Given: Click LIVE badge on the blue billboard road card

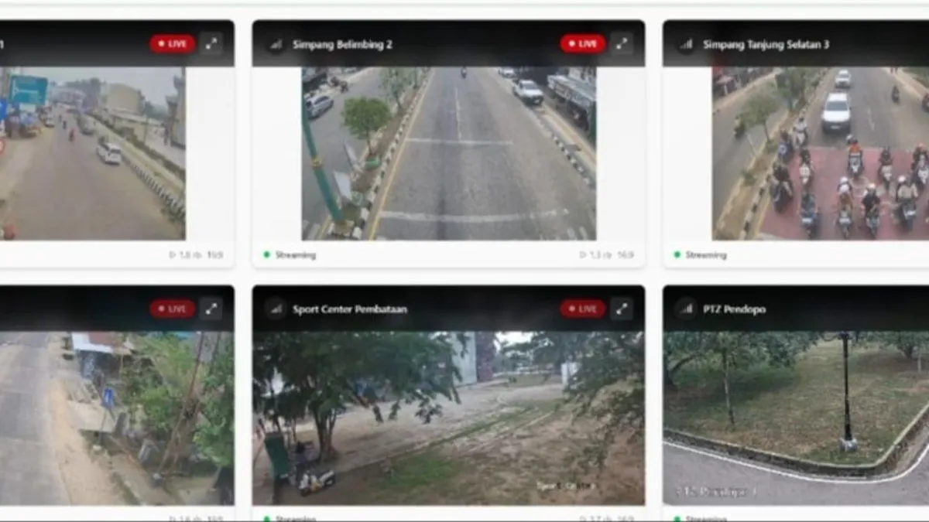Looking at the screenshot, I should pos(173,44).
